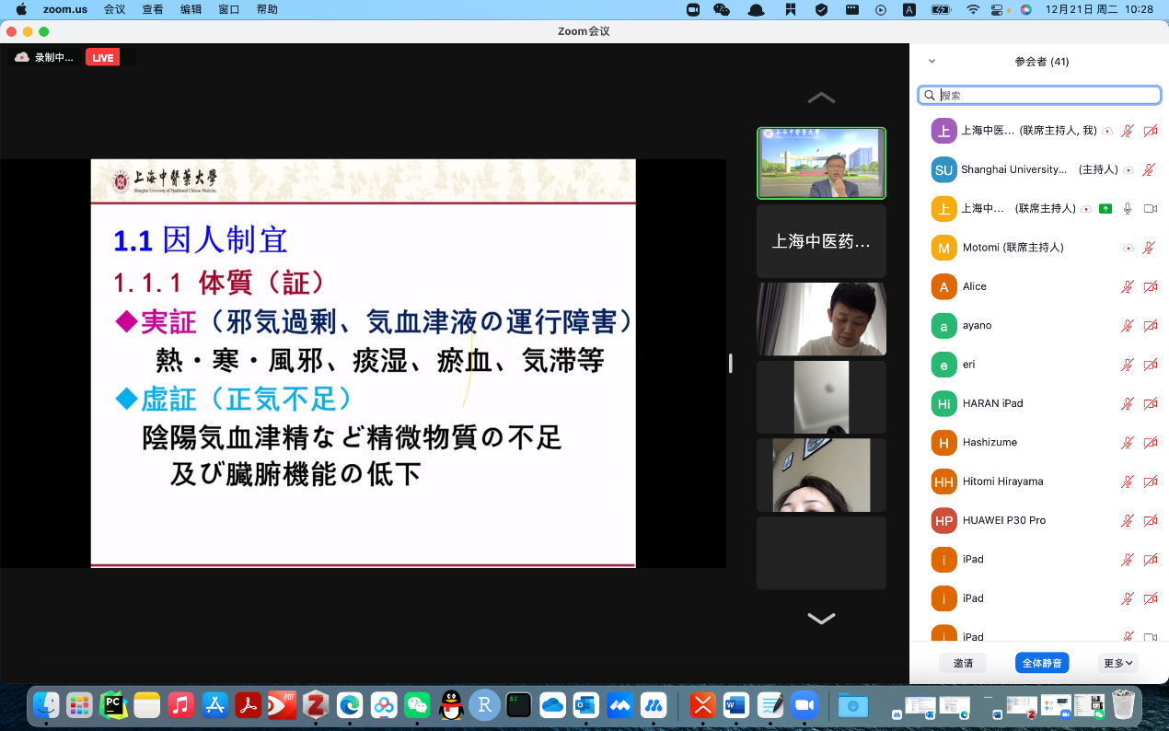The width and height of the screenshot is (1169, 731).
Task: Click the camera-off icon for ayano
Action: tap(1150, 326)
